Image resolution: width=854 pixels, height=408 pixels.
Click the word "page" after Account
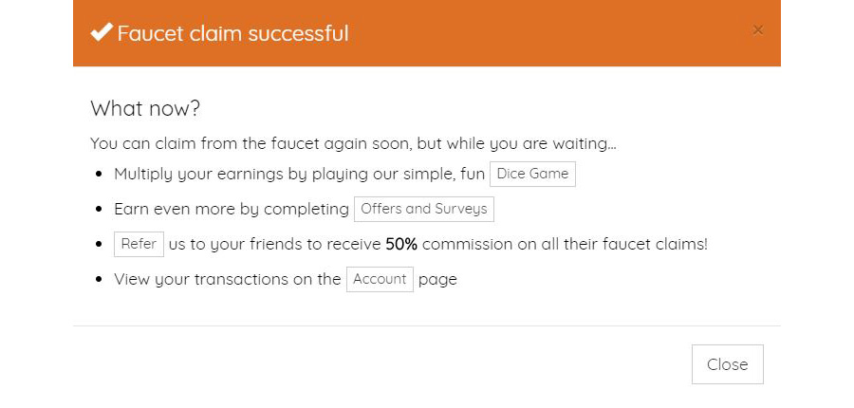(x=437, y=279)
